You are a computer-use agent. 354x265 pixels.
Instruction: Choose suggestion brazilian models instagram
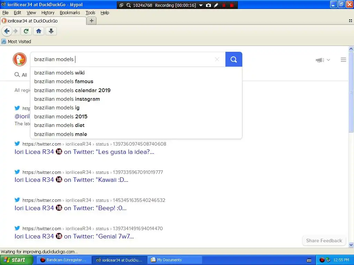click(136, 99)
